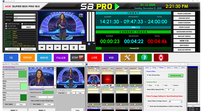Viewport: 203px width, 111px height.
Task: Click the pause button in player controls
Action: tap(74, 47)
